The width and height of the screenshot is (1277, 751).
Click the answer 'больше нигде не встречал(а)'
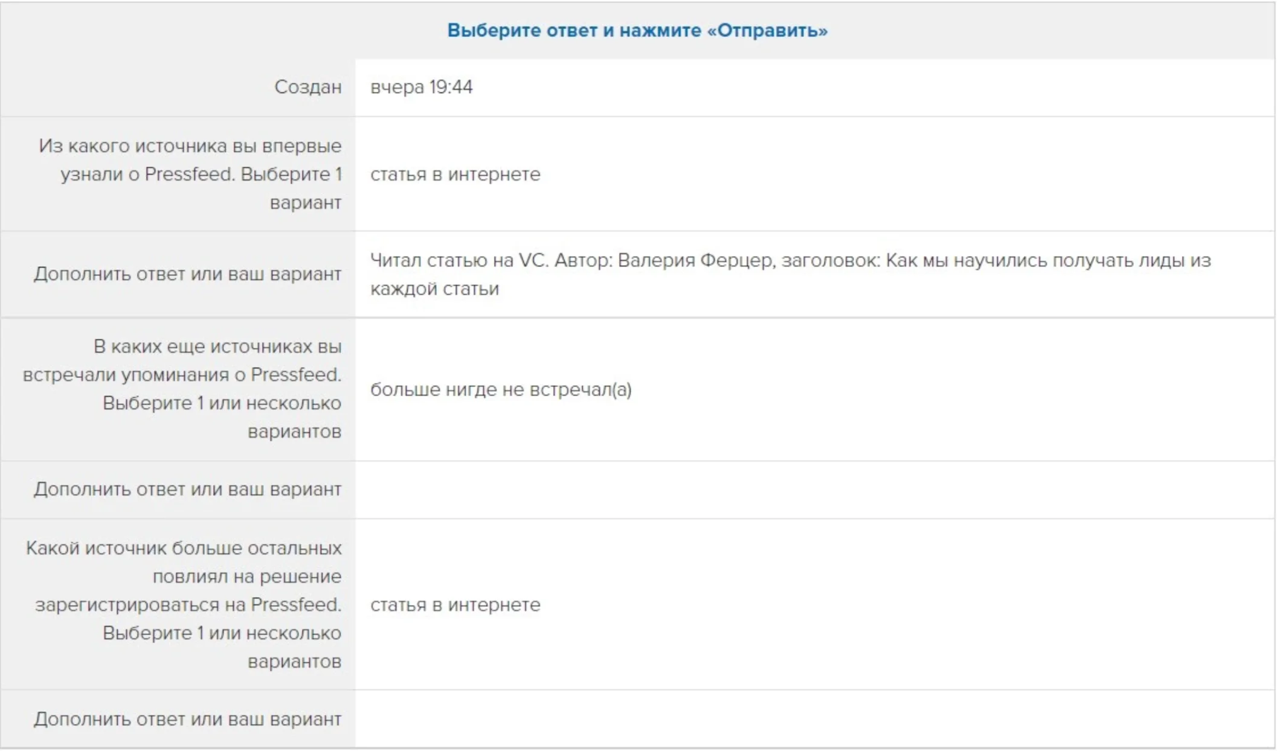click(x=501, y=390)
